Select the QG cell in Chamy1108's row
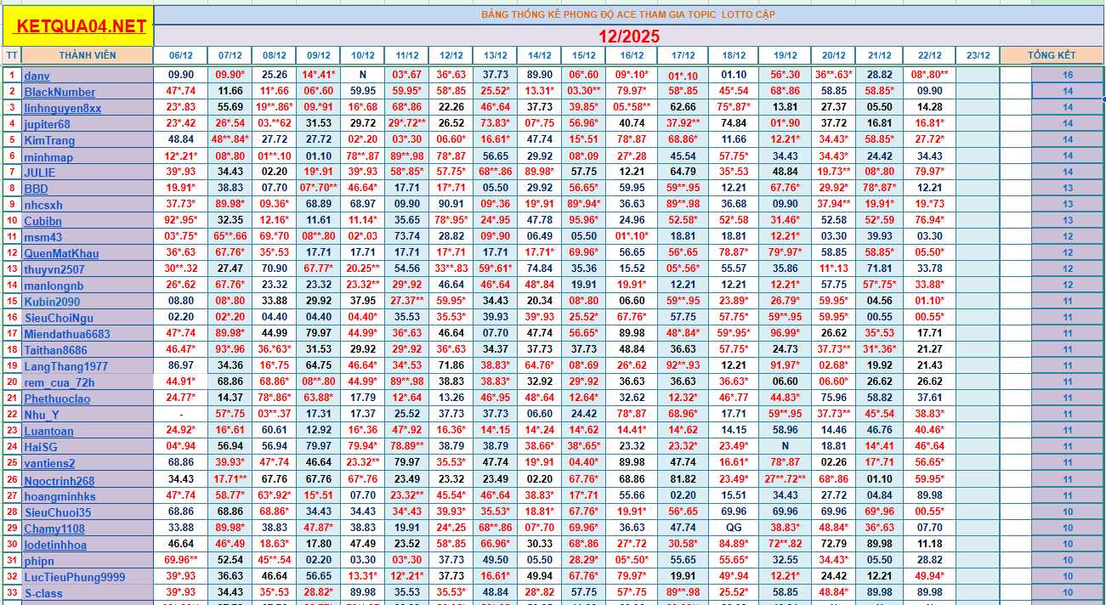This screenshot has height=605, width=1106. 734,528
